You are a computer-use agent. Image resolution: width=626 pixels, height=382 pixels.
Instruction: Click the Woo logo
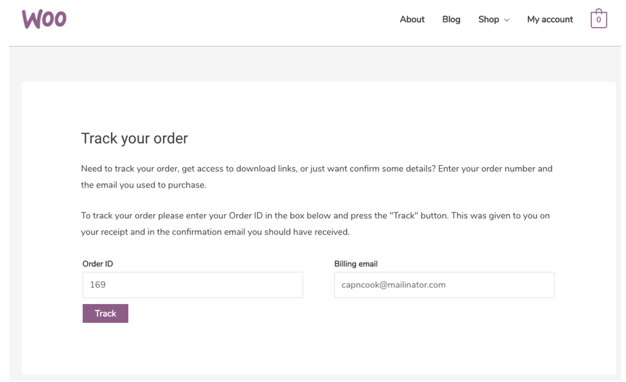[x=44, y=19]
